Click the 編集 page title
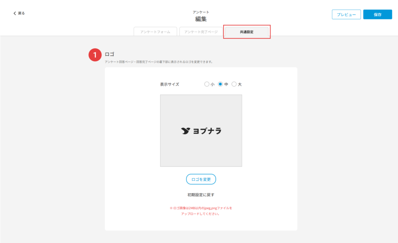Screen dimensions: 398x243 point(201,19)
